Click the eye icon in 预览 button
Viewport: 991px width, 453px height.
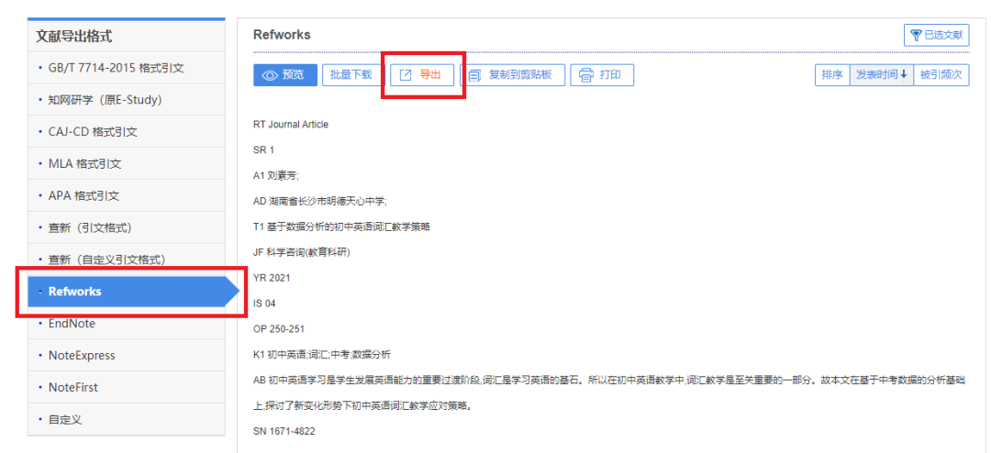tap(271, 75)
